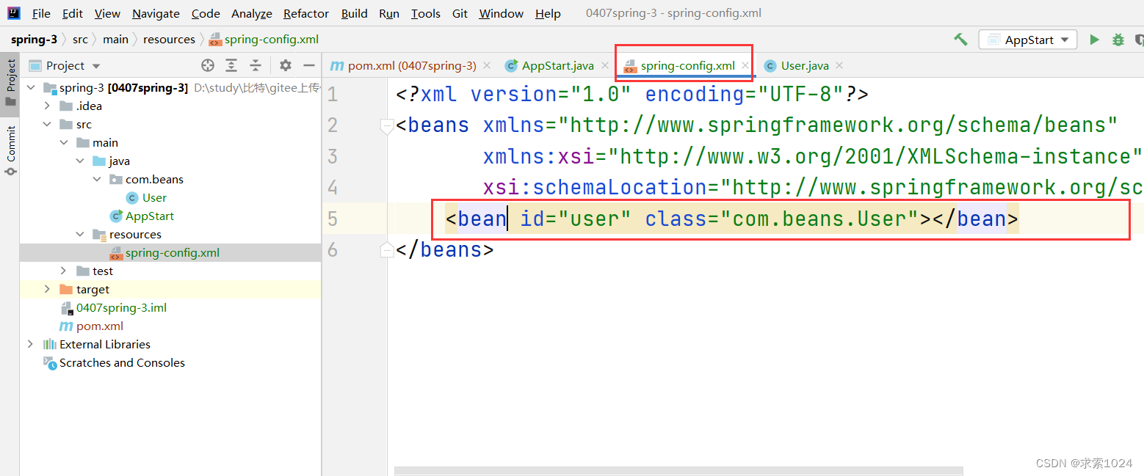Hide the Project tool window with the minus icon

[309, 65]
